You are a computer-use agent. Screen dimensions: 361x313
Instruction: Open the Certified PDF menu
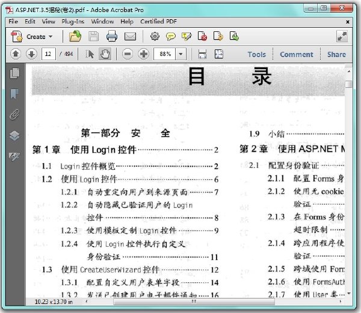158,22
